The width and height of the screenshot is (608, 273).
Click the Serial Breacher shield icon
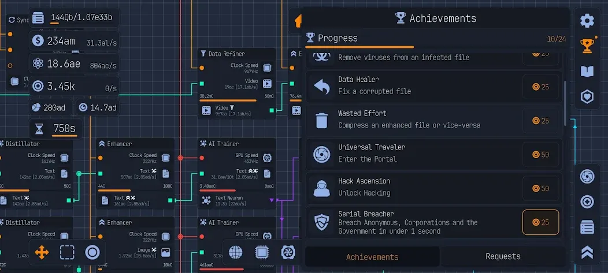pos(321,222)
